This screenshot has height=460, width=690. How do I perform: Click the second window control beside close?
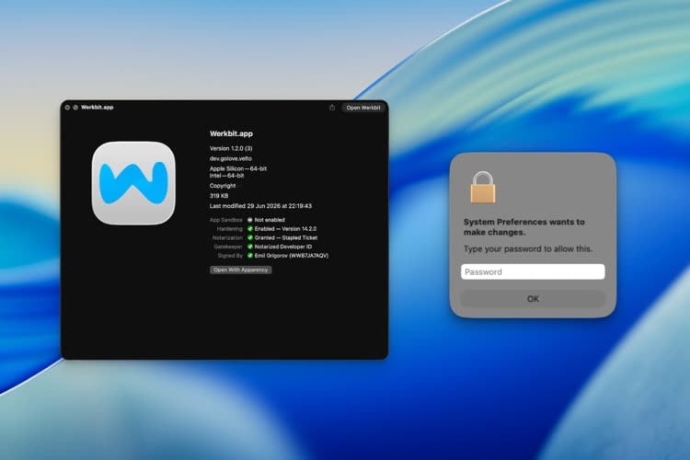[75, 108]
